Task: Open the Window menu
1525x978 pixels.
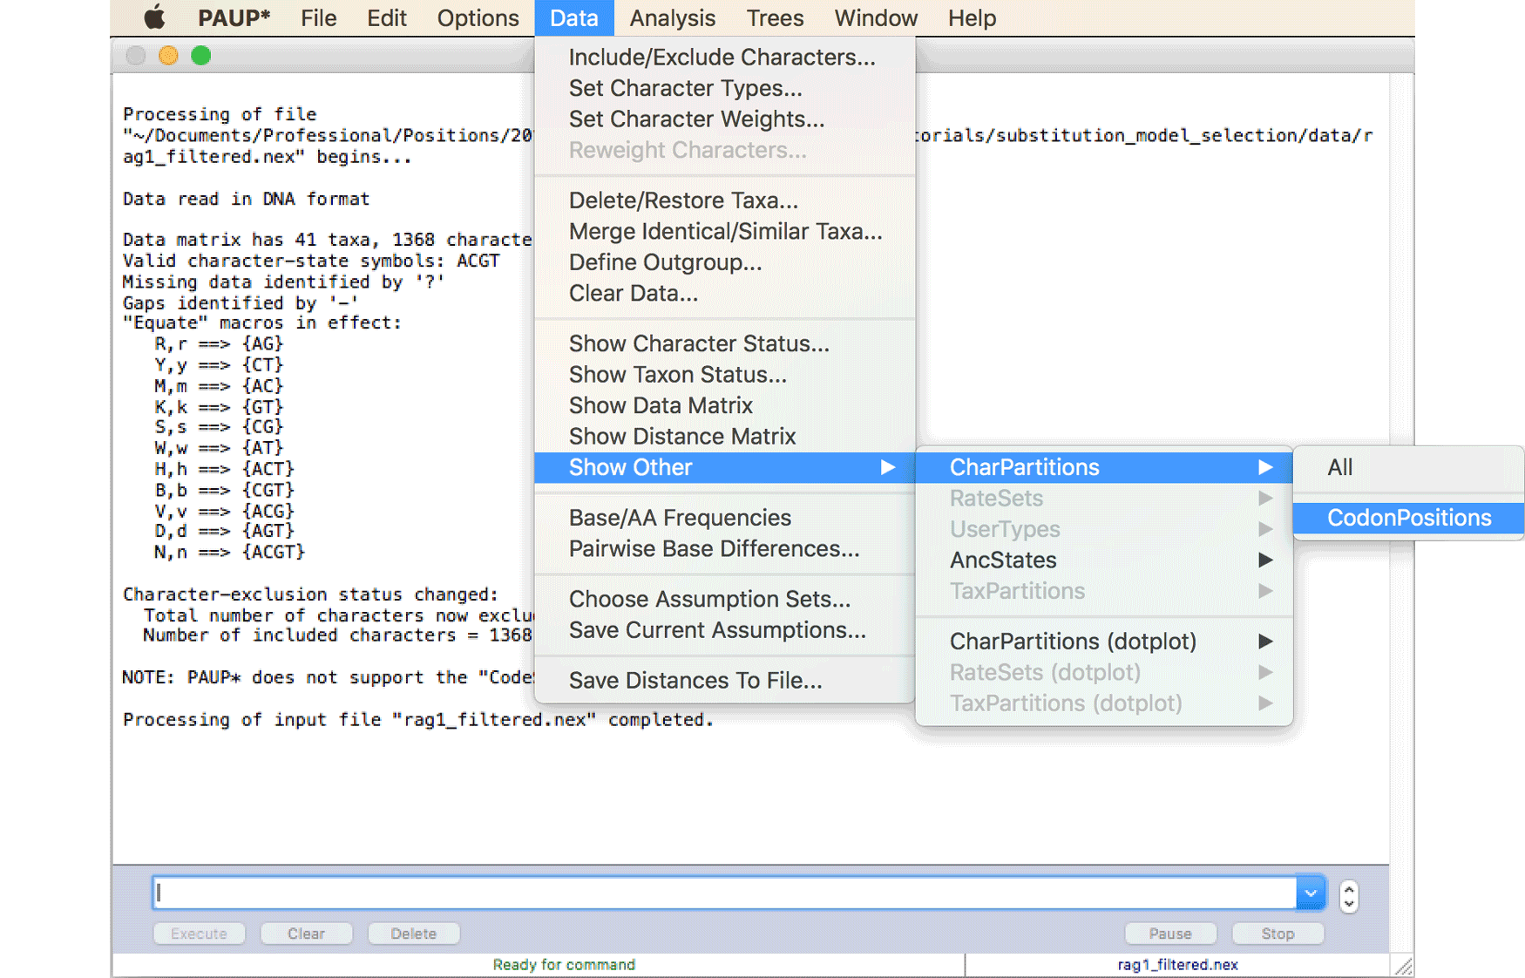Action: point(875,17)
